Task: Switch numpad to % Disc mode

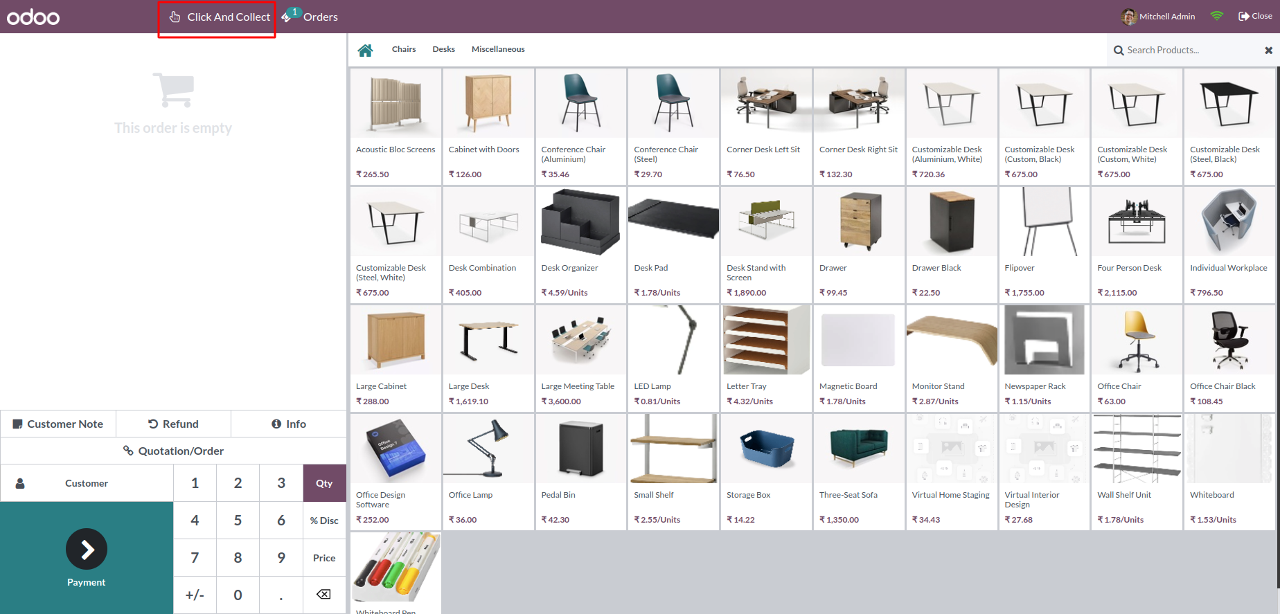Action: [324, 521]
